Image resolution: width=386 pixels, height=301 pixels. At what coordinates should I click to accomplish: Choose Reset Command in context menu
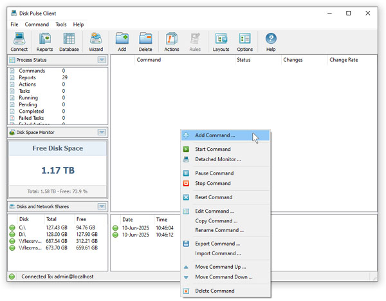225,197
